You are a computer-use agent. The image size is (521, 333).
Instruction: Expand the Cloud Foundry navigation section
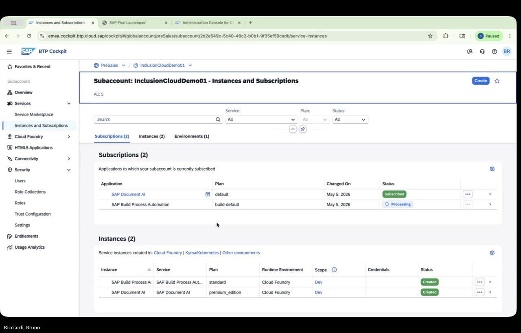point(69,137)
